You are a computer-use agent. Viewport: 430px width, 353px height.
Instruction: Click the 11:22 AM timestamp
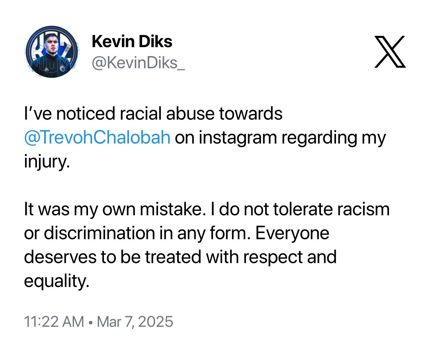tap(54, 322)
